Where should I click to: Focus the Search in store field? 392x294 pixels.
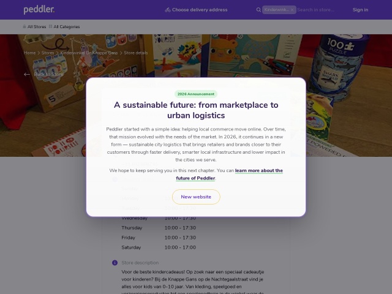coord(315,10)
